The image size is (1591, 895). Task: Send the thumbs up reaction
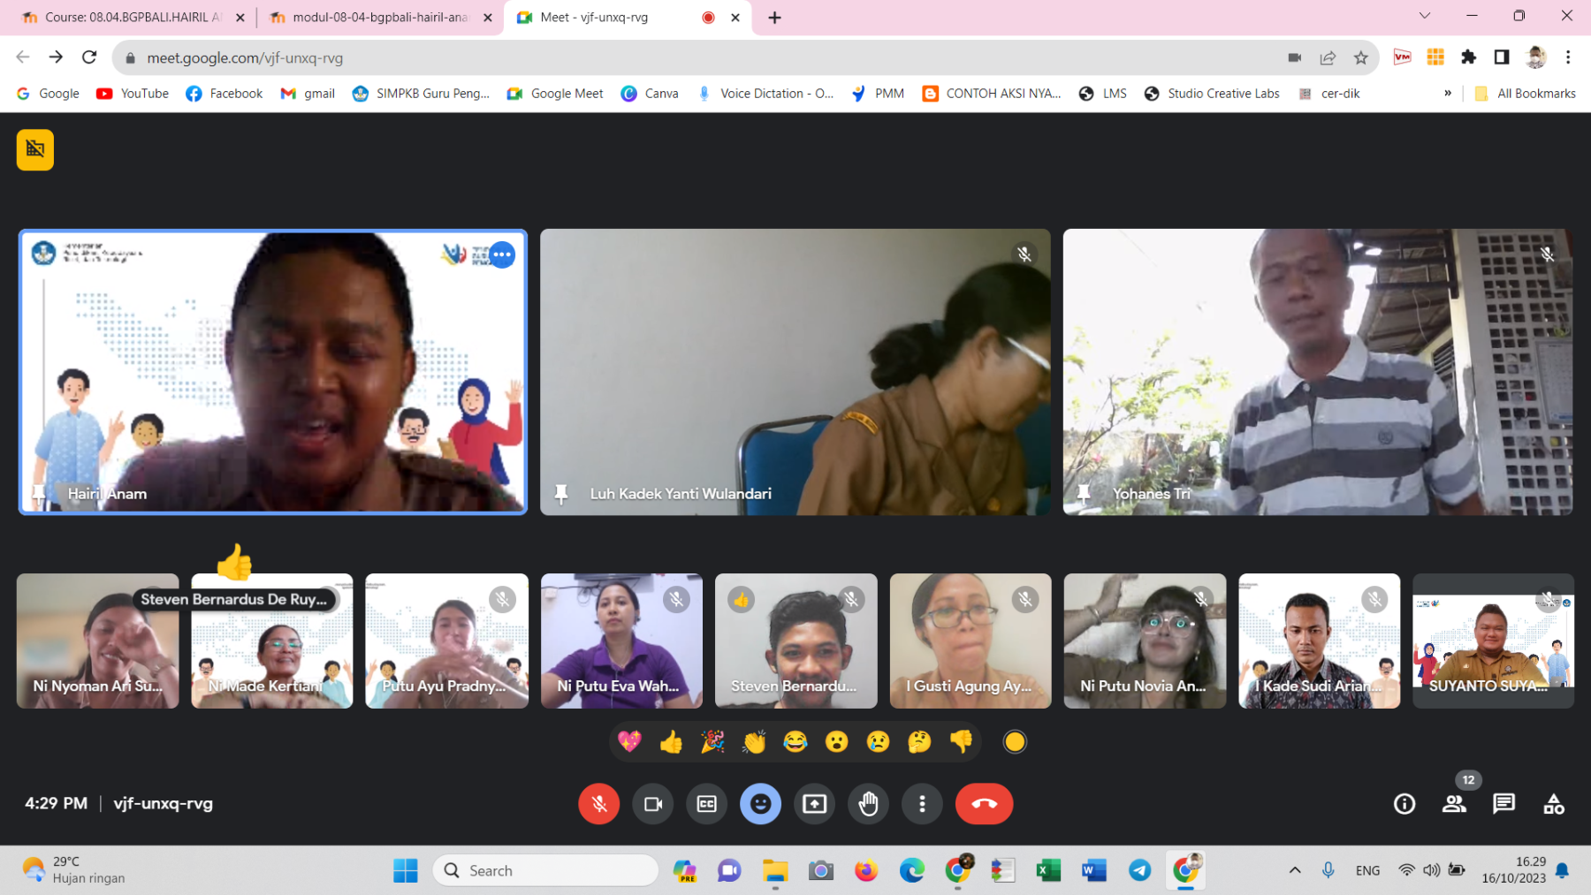671,742
